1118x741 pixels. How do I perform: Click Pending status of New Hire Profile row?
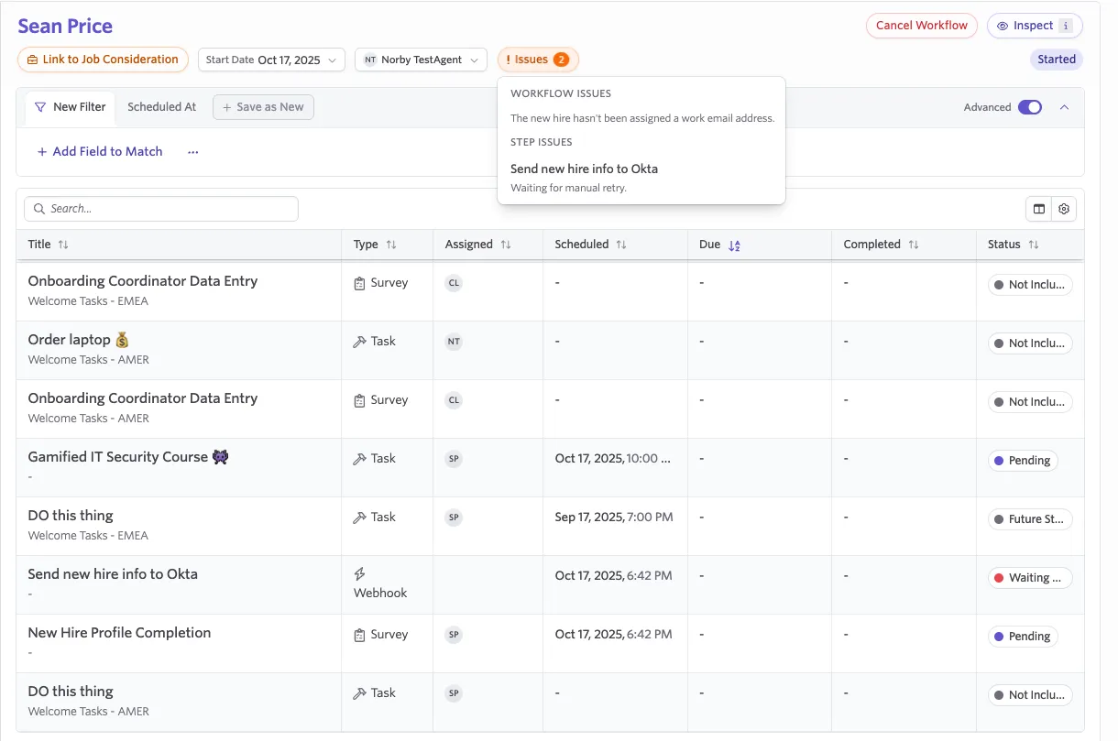[1023, 637]
